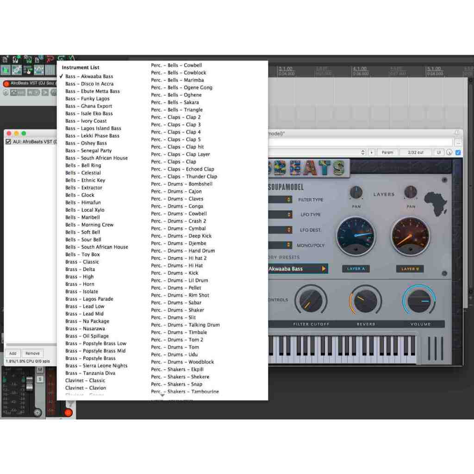
Task: Click the Reverb knob
Action: click(366, 300)
